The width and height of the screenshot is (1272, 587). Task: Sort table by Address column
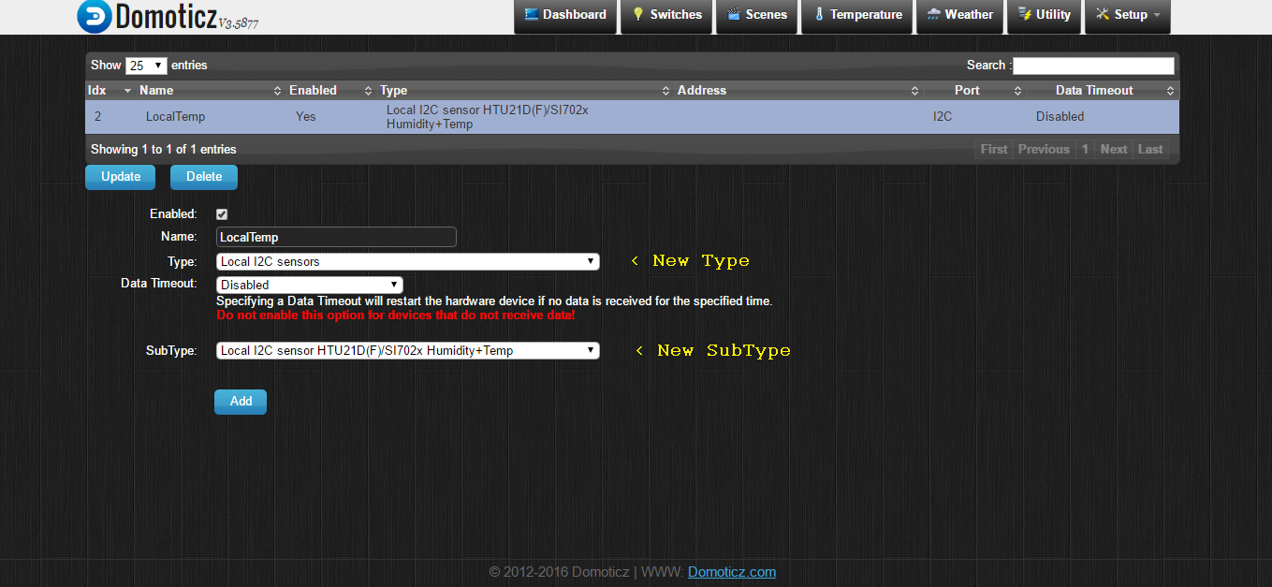coord(797,91)
